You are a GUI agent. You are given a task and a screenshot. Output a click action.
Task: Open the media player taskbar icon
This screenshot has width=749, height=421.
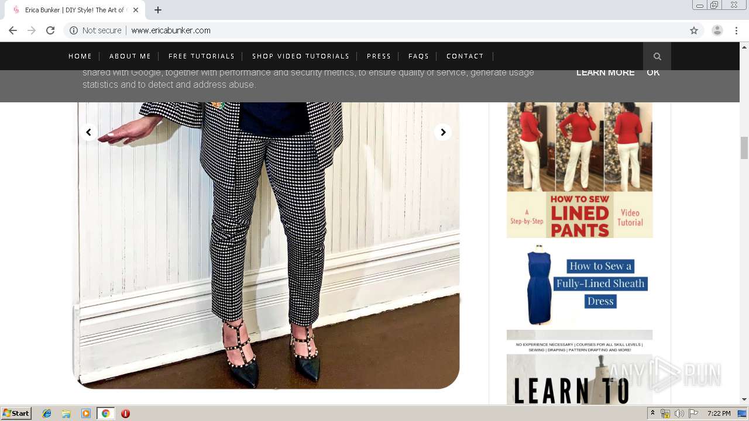coord(86,413)
